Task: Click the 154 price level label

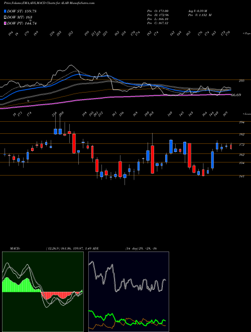Action: click(x=241, y=163)
